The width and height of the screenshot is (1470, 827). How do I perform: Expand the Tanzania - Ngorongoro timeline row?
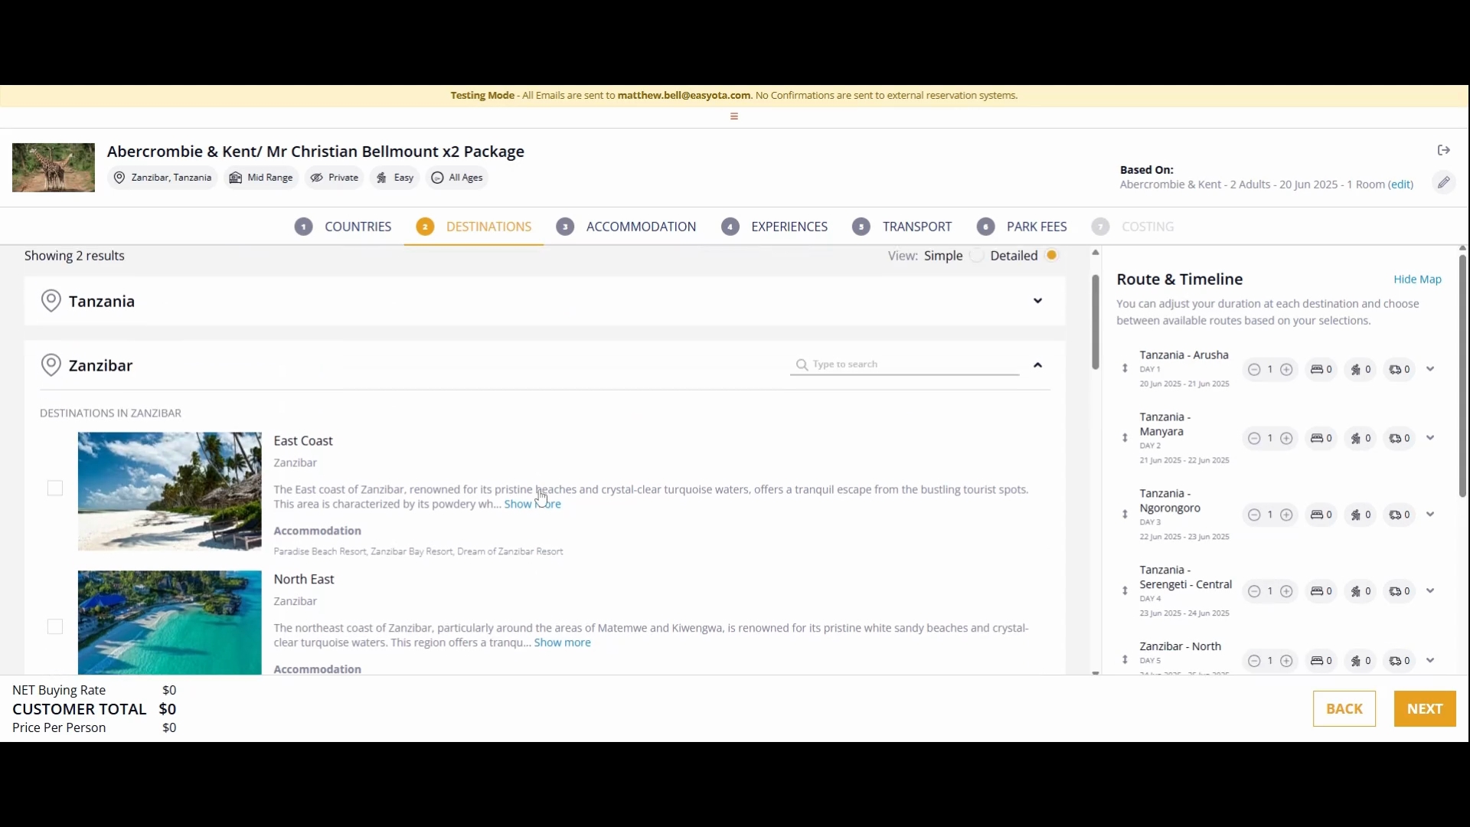tap(1430, 515)
